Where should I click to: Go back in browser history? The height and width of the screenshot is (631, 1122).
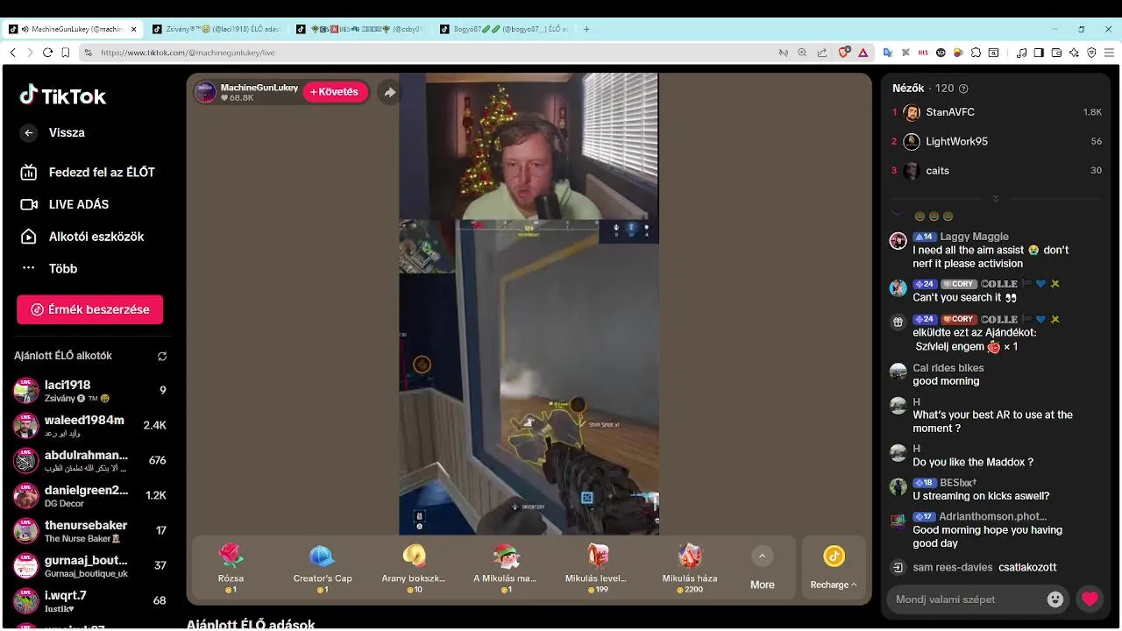[x=12, y=53]
